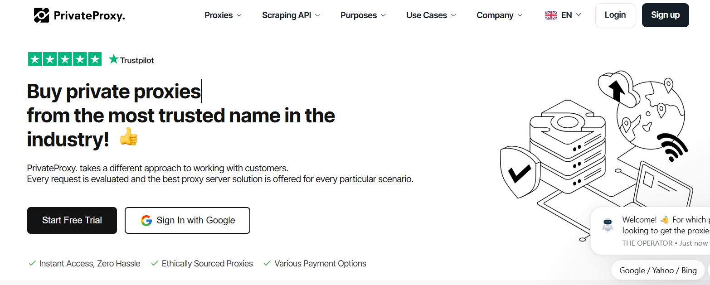Open the chat operator robot avatar
Screen dimensions: 710x285
pyautogui.click(x=608, y=224)
